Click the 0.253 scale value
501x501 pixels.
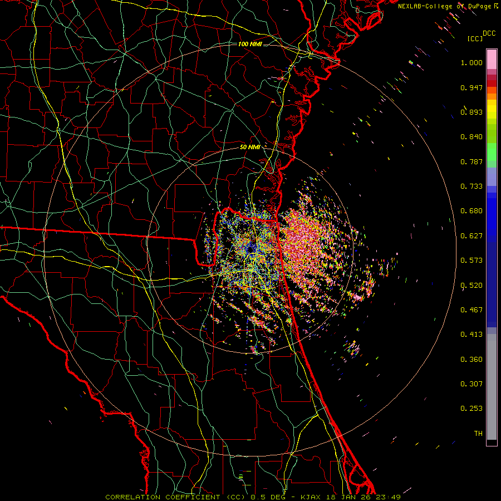point(471,409)
